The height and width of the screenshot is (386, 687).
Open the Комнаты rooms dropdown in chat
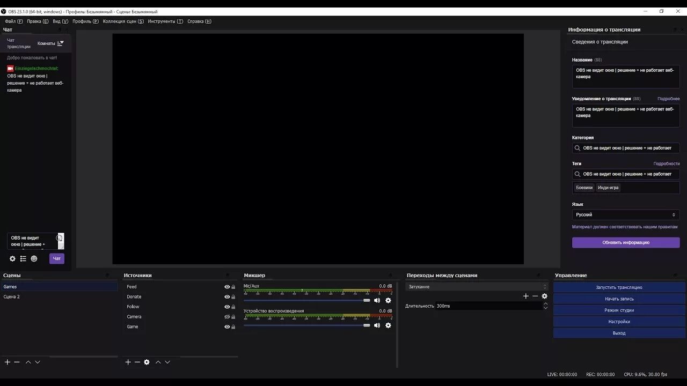[50, 43]
